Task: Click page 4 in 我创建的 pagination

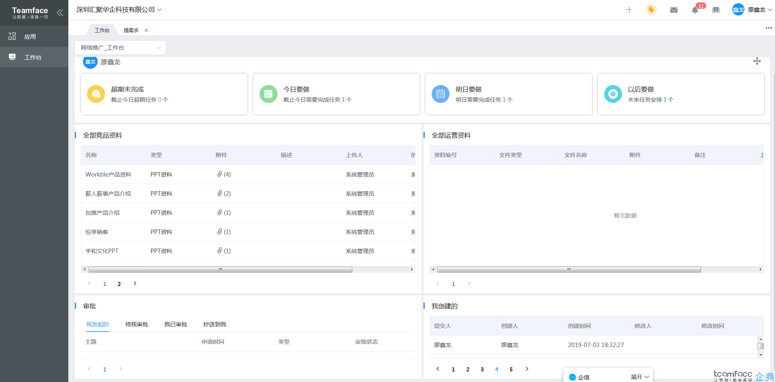Action: [497, 369]
